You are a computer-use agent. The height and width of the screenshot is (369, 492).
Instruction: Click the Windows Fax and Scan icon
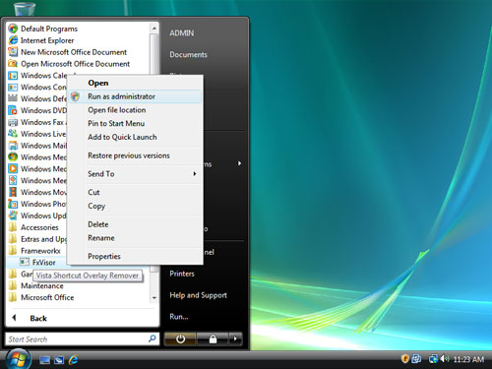point(13,122)
